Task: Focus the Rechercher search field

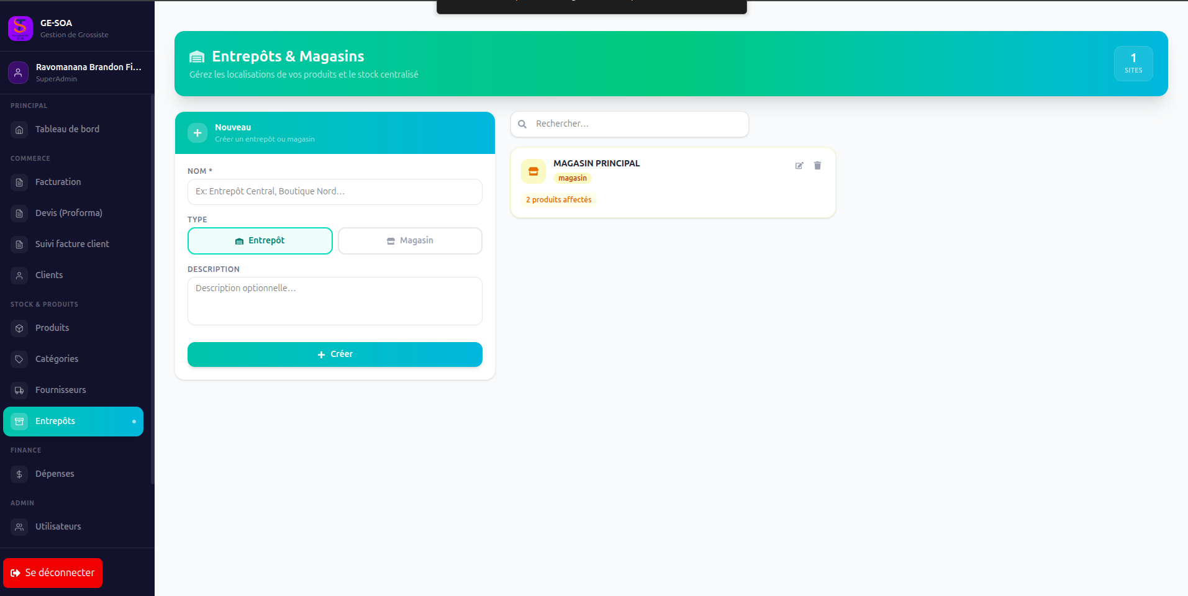Action: point(630,124)
